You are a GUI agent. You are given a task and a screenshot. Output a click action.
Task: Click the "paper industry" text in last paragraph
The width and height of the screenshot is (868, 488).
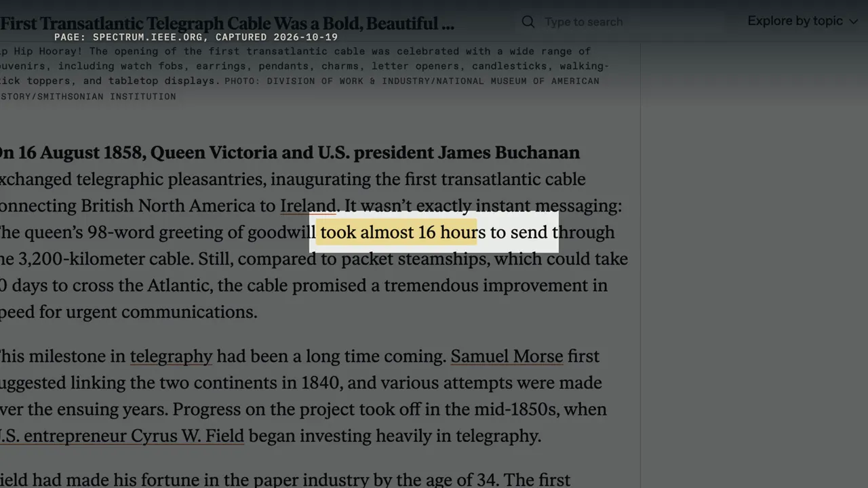(311, 481)
